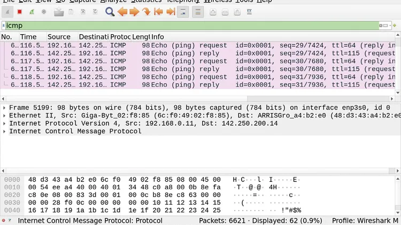Screen dimensions: 401x225
Task: Click Profile: Wireshark status entry
Action: click(x=365, y=221)
